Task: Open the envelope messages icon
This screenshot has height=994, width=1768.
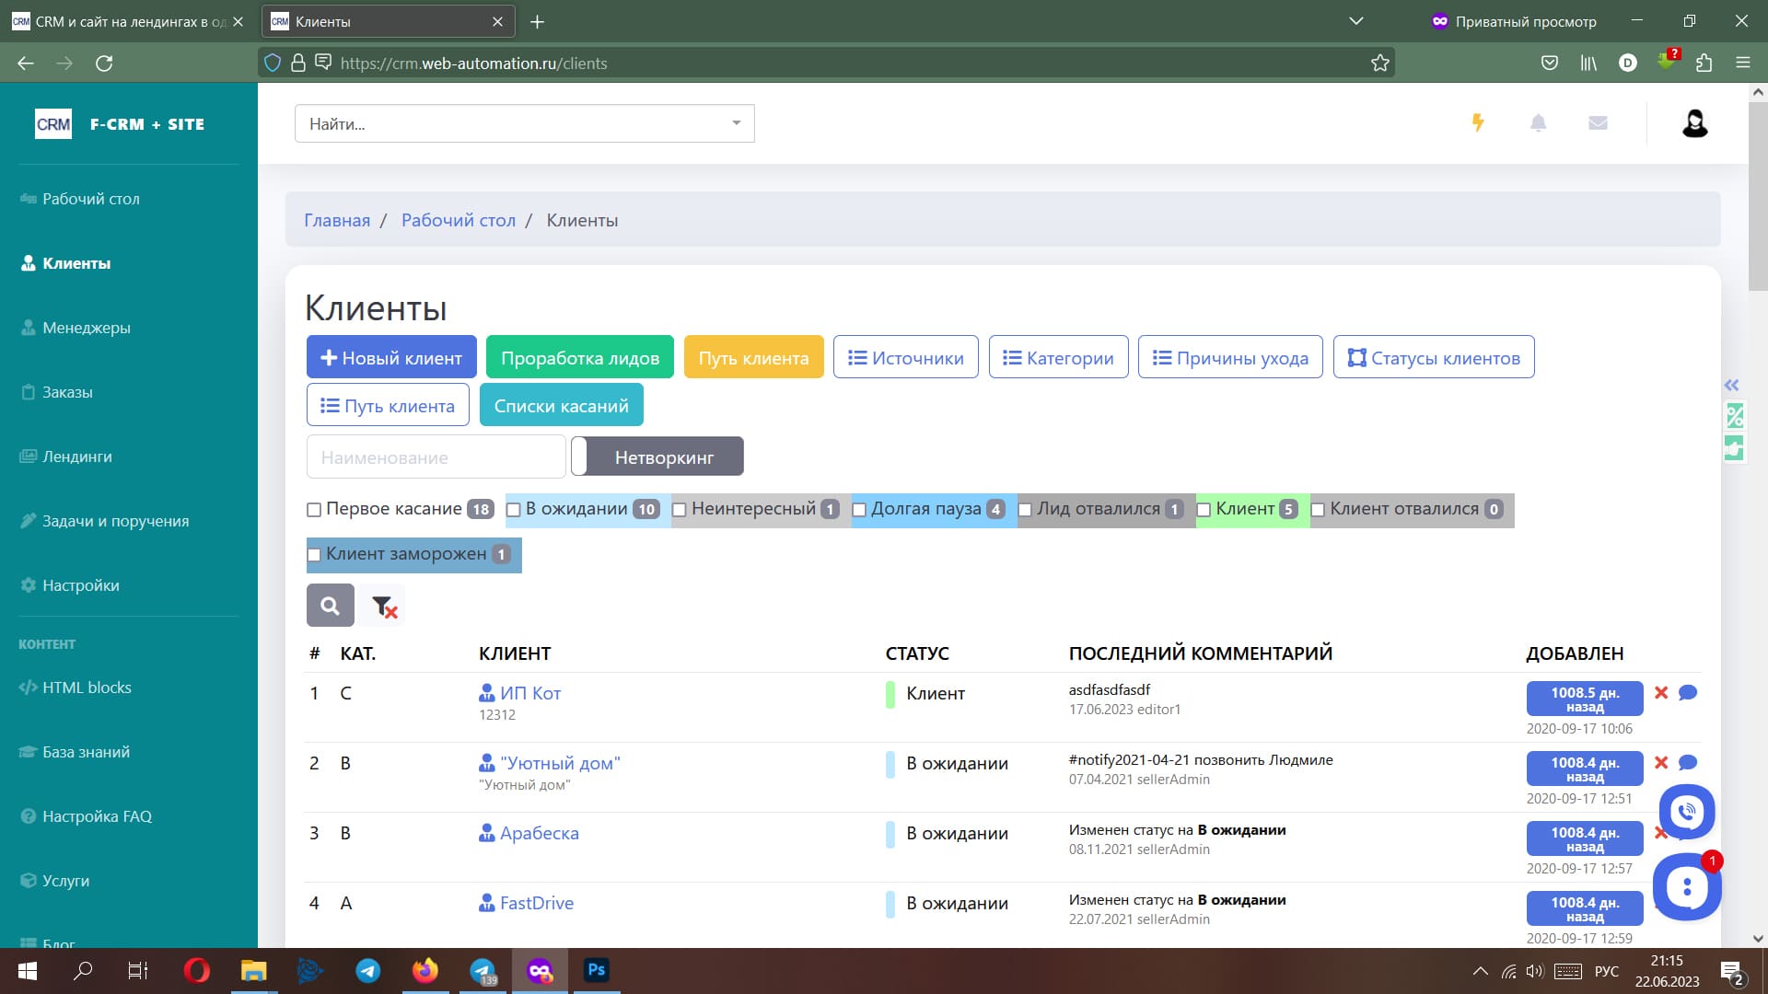Action: tap(1598, 122)
